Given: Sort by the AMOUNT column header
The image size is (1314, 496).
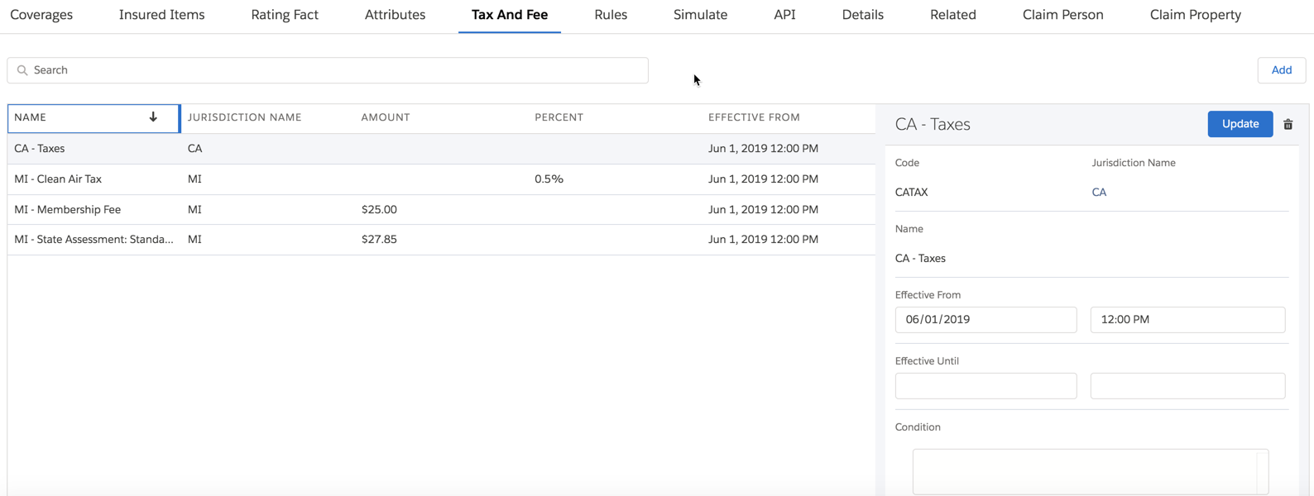Looking at the screenshot, I should pos(386,117).
